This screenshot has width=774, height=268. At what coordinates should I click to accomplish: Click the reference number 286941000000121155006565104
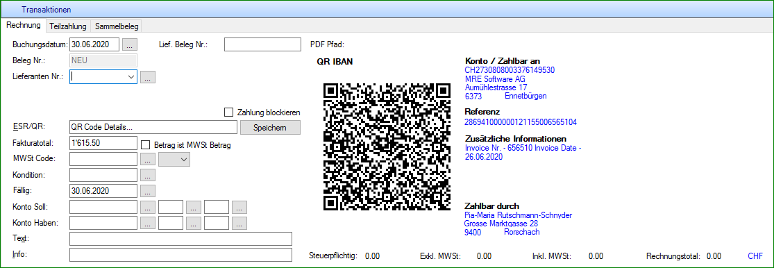tap(521, 122)
